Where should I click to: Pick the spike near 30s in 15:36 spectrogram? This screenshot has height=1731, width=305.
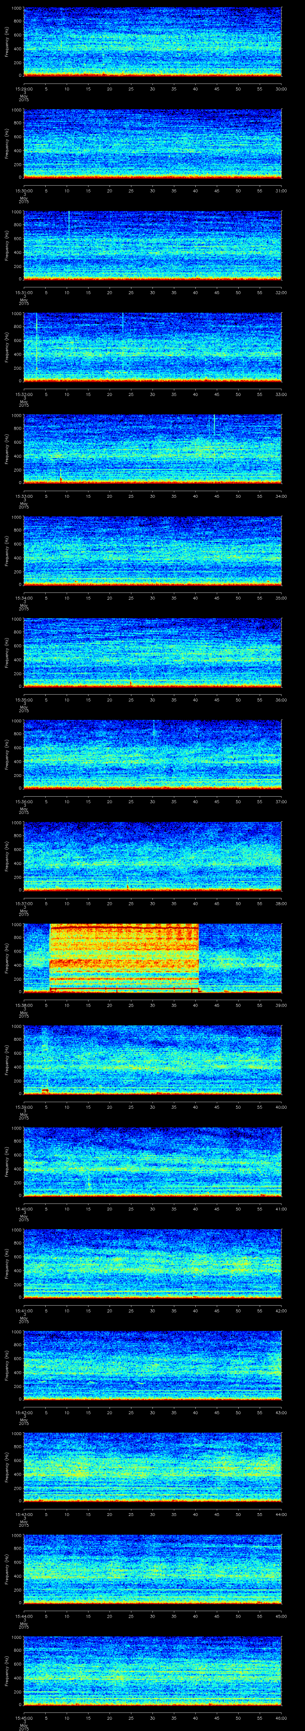153,729
